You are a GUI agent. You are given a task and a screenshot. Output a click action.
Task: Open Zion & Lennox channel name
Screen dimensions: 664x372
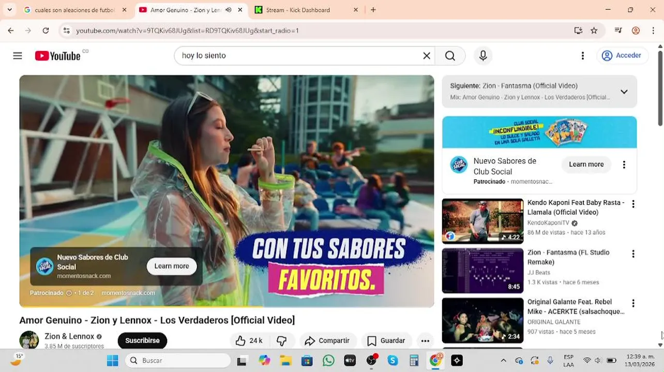(69, 336)
